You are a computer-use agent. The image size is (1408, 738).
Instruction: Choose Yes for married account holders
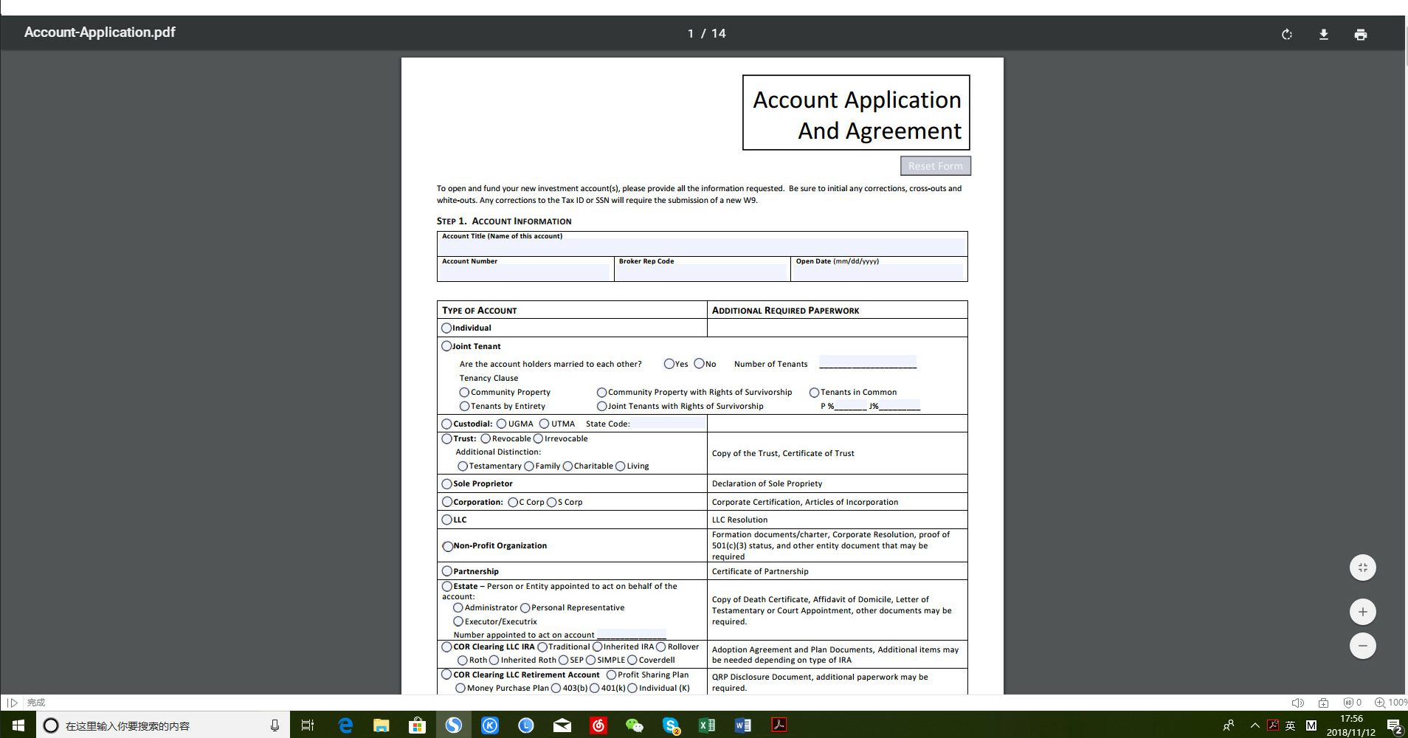coord(669,364)
